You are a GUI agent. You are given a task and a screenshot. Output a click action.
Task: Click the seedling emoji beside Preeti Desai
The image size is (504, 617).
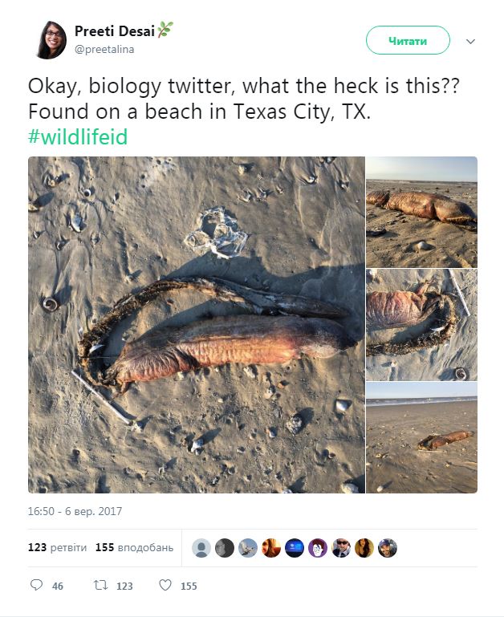(165, 30)
